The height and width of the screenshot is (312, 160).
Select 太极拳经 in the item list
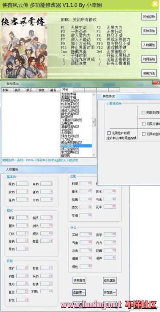point(67,133)
